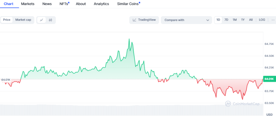Viewport: 276px width, 116px height.
Task: Open the Analytics tab
Action: coord(101,4)
